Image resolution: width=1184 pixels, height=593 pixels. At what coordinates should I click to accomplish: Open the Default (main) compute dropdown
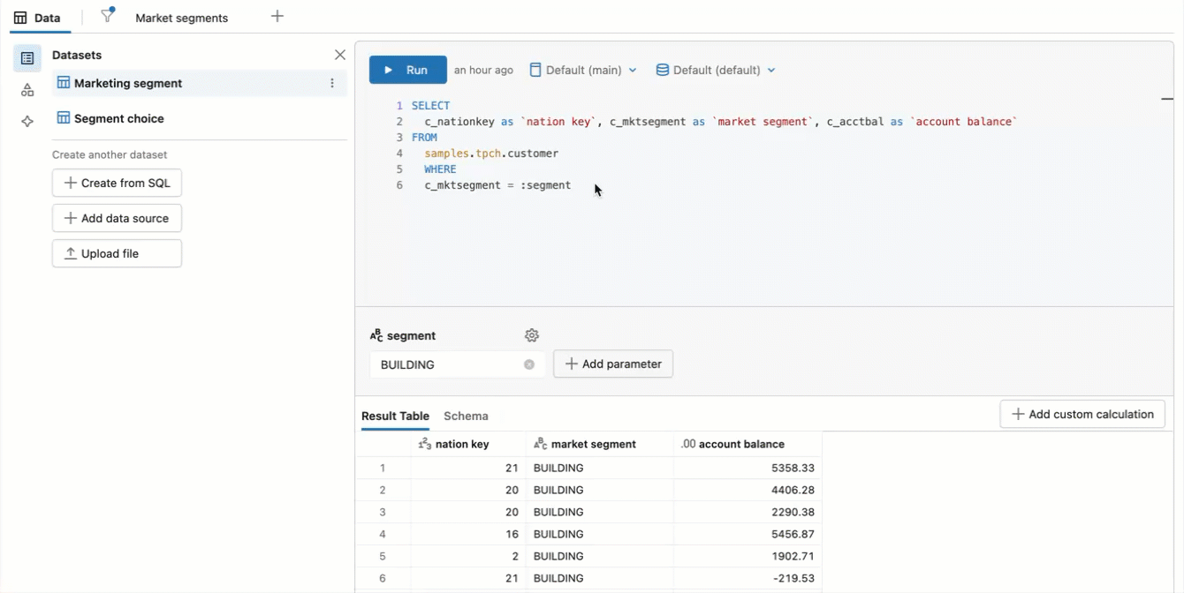coord(583,69)
